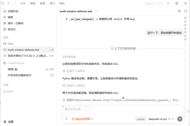
Task: Open the 清理C盘 conversation
Action: [x=28, y=69]
